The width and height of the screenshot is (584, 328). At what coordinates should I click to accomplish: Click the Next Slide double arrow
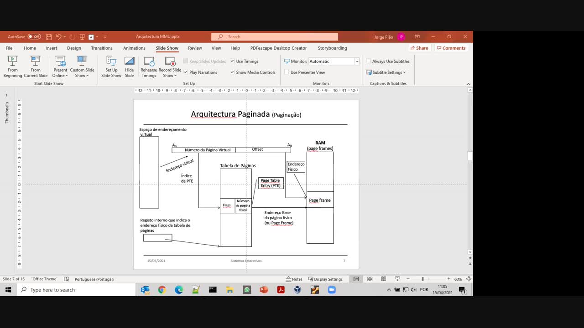470,264
